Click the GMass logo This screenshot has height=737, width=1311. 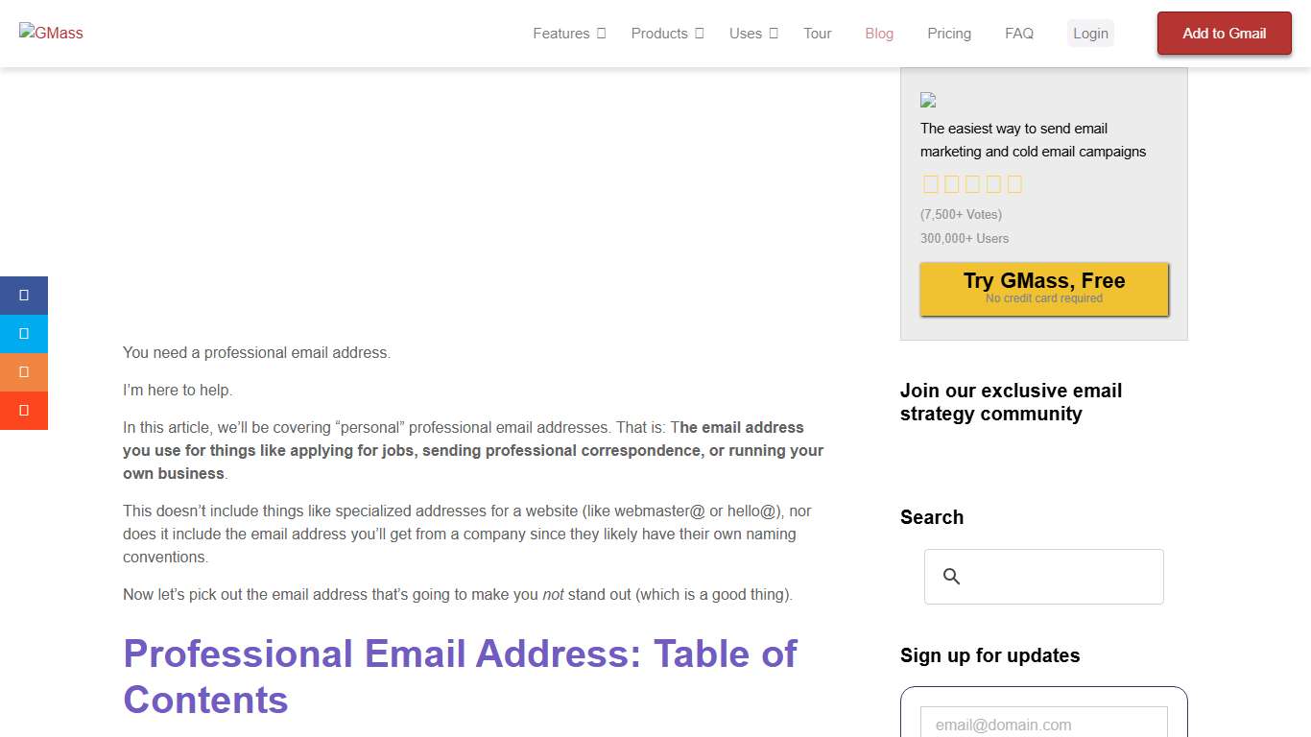[51, 33]
